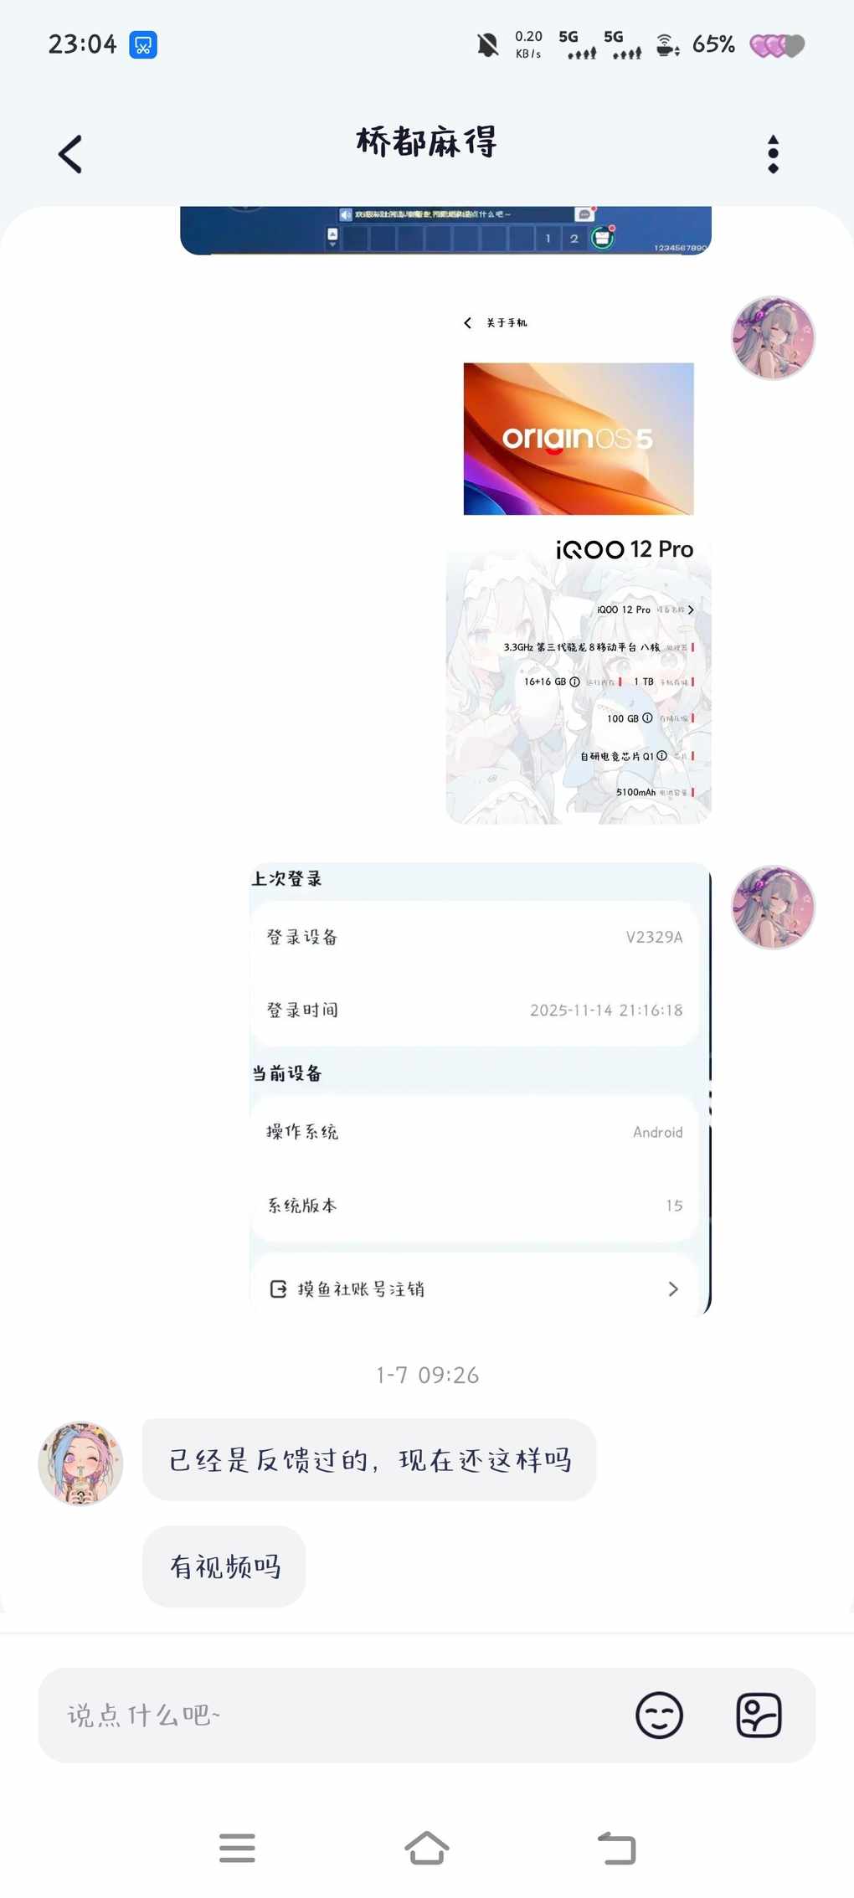Tap the Android back navigation icon
854x1898 pixels.
[617, 1848]
